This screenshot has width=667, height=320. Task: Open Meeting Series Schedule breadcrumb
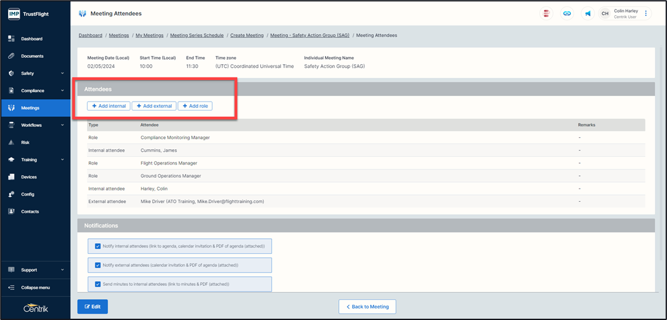click(x=196, y=36)
